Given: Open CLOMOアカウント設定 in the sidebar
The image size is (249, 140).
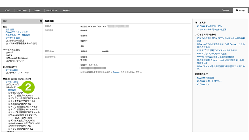Looking at the screenshot, I should [17, 32].
